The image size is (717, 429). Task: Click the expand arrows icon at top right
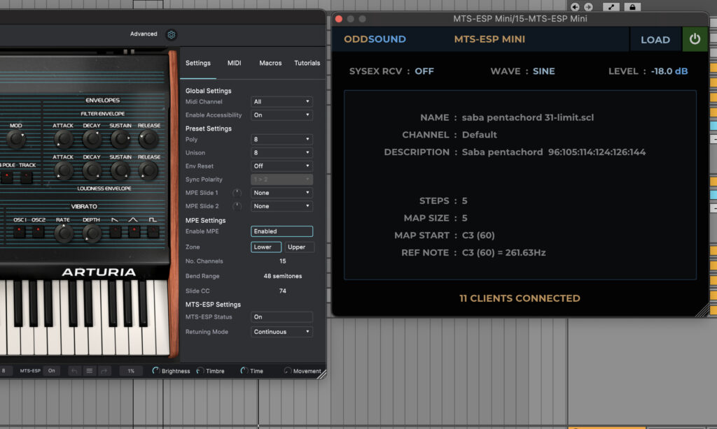click(x=611, y=7)
